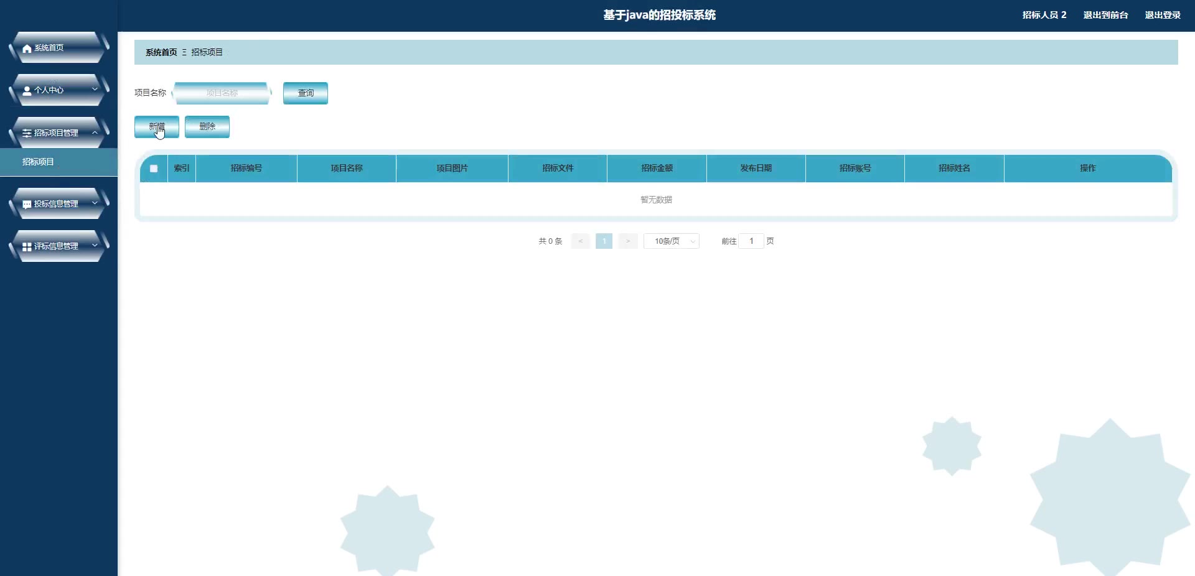Image resolution: width=1195 pixels, height=576 pixels.
Task: Click the 招标编号 column header
Action: click(x=246, y=169)
